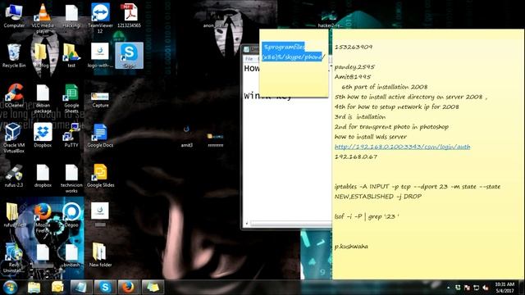Select the rufus-2.3 executable
This screenshot has width=525, height=295.
14,175
